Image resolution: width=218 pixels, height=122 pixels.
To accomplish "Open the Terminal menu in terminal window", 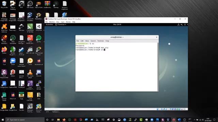I will [100, 41].
